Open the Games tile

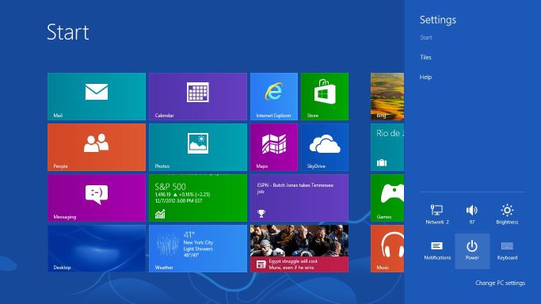[387, 198]
